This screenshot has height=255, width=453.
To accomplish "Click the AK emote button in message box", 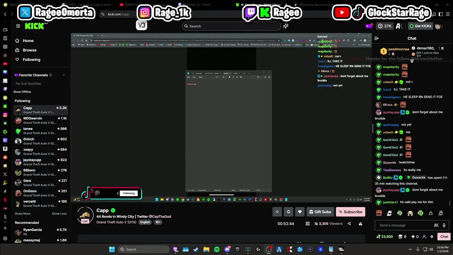I will 436,225.
